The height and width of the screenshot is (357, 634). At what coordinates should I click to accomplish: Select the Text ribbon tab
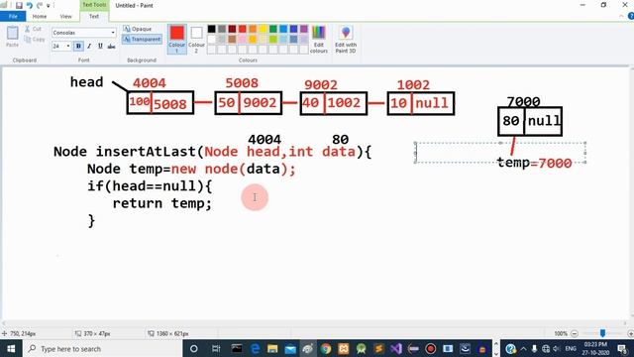pos(94,17)
